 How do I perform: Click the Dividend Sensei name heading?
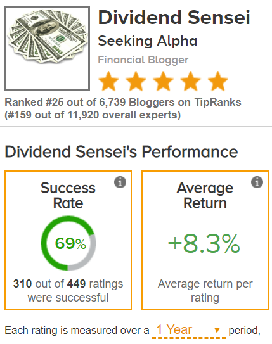[x=174, y=17]
